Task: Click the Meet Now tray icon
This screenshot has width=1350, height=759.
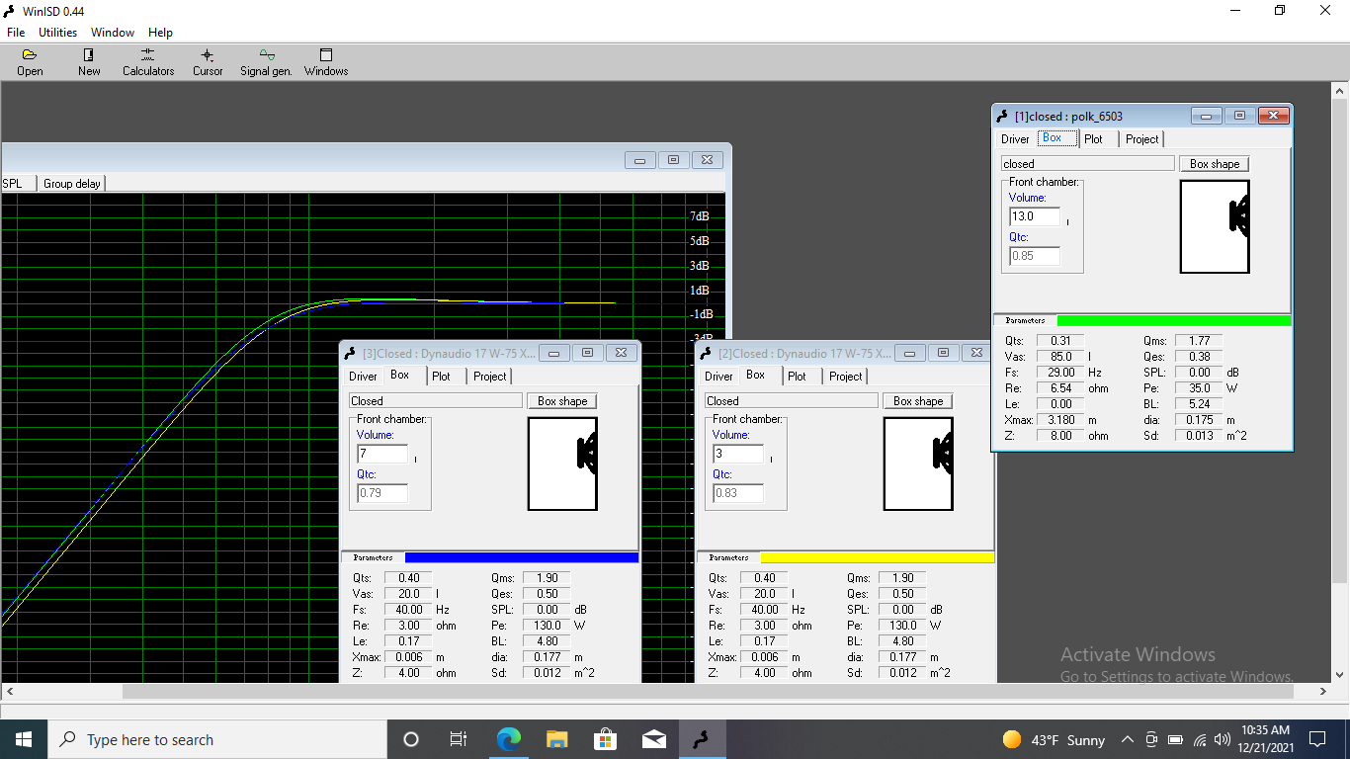Action: click(1151, 739)
